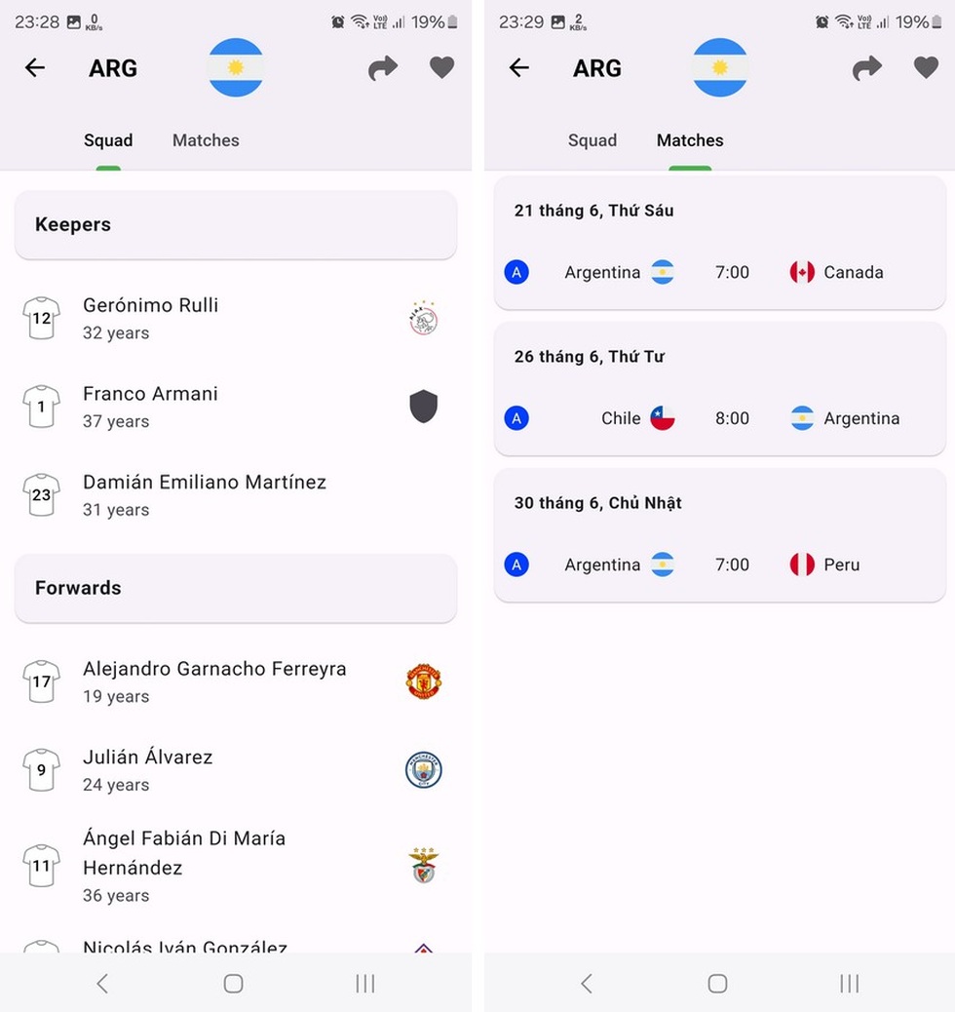The width and height of the screenshot is (955, 1012).
Task: Click the share arrow icon on Squad screen
Action: coord(382,67)
